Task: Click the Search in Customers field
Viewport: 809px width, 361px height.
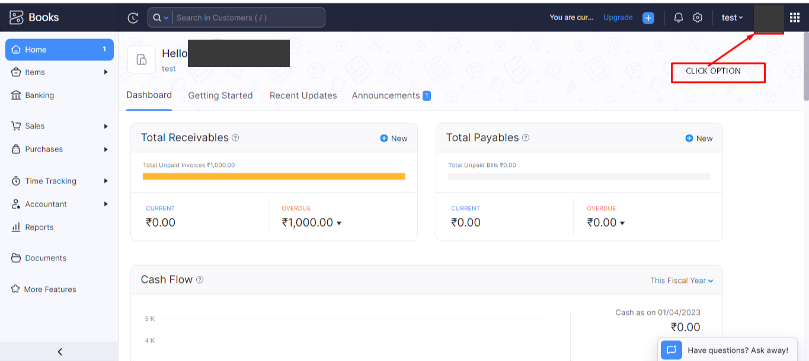Action: tap(249, 18)
